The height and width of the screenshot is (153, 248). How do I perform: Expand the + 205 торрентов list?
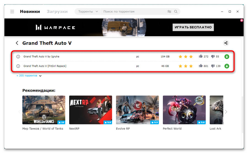click(x=29, y=76)
